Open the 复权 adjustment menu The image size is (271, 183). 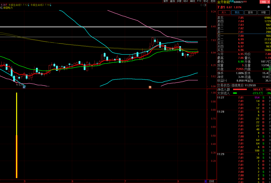[x=166, y=1]
